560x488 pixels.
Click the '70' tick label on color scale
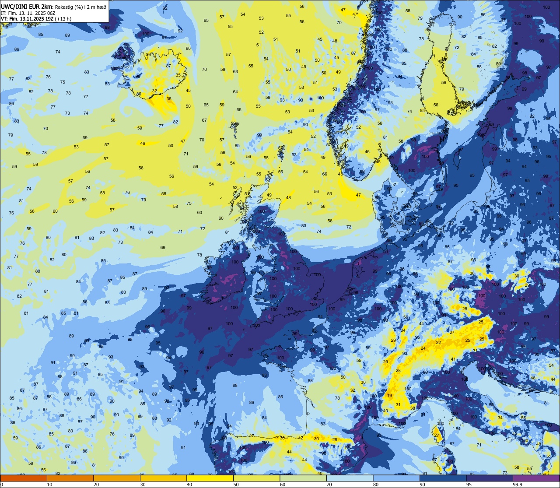[329, 484]
